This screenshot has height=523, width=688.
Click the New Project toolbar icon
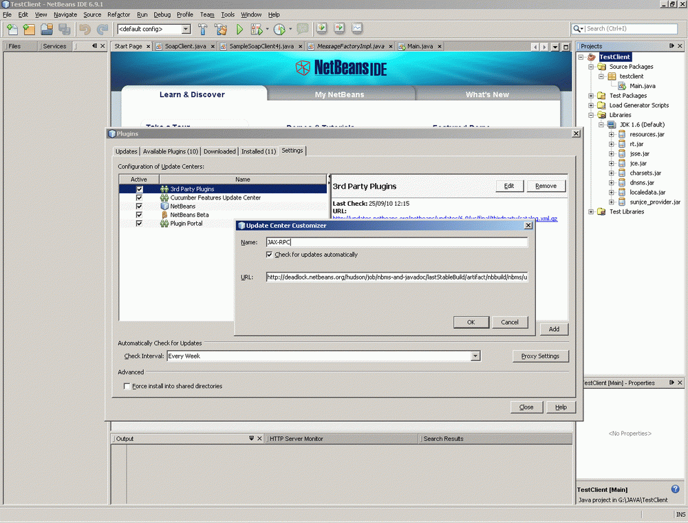tap(29, 30)
